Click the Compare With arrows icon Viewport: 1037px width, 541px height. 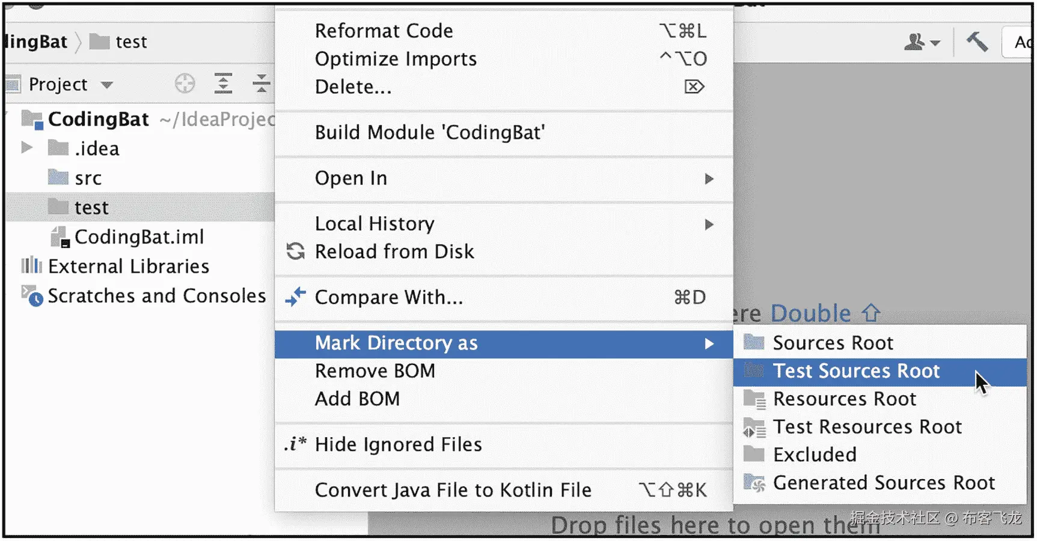295,297
